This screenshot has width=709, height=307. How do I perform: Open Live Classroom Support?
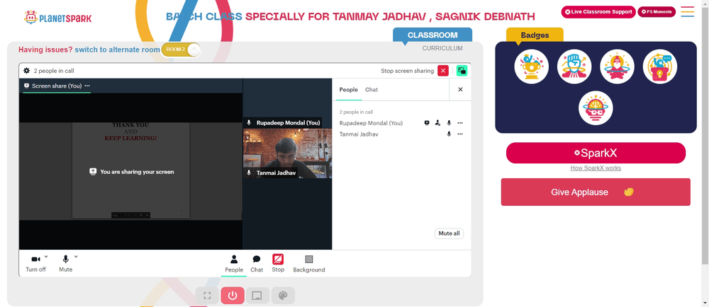pos(598,12)
